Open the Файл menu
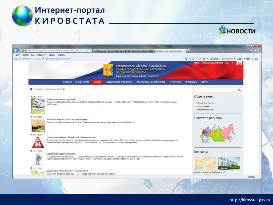 [18, 55]
